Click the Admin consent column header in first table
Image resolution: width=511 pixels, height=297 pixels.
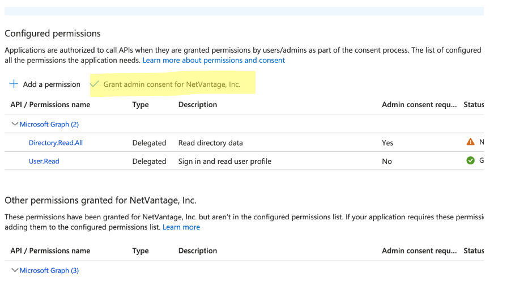(419, 104)
